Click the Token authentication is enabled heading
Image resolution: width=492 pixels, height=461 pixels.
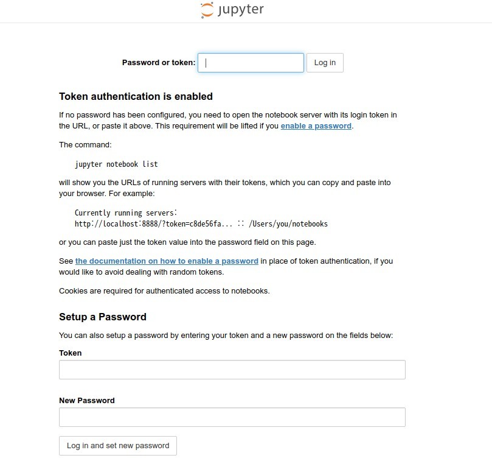point(136,96)
